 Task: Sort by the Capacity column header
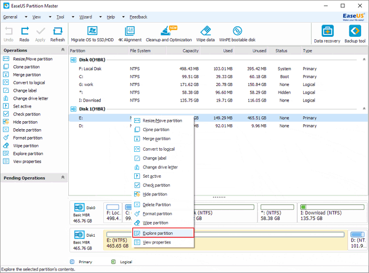[x=183, y=50]
